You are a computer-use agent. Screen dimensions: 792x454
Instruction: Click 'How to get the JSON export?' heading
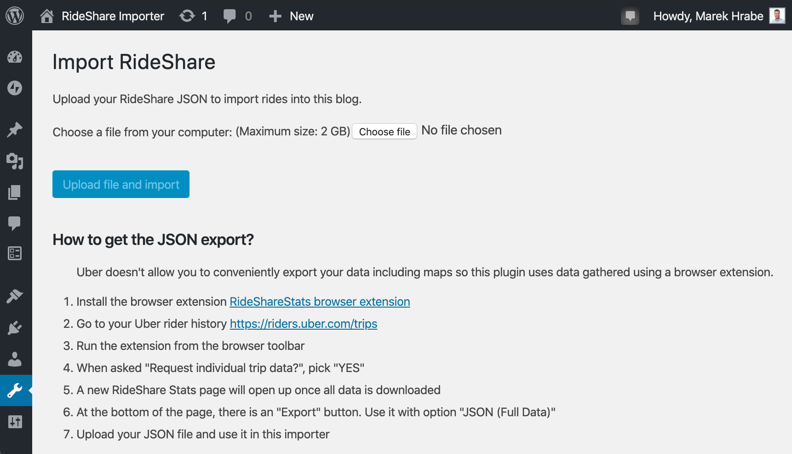point(153,240)
